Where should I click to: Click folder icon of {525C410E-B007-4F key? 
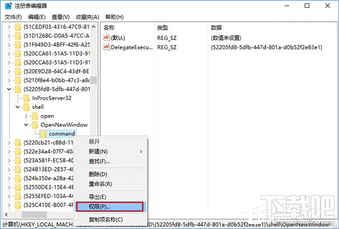pyautogui.click(x=18, y=205)
